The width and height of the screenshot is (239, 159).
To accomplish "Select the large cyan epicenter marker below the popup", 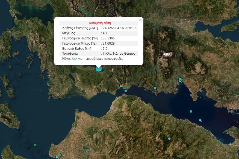I will click(98, 68).
